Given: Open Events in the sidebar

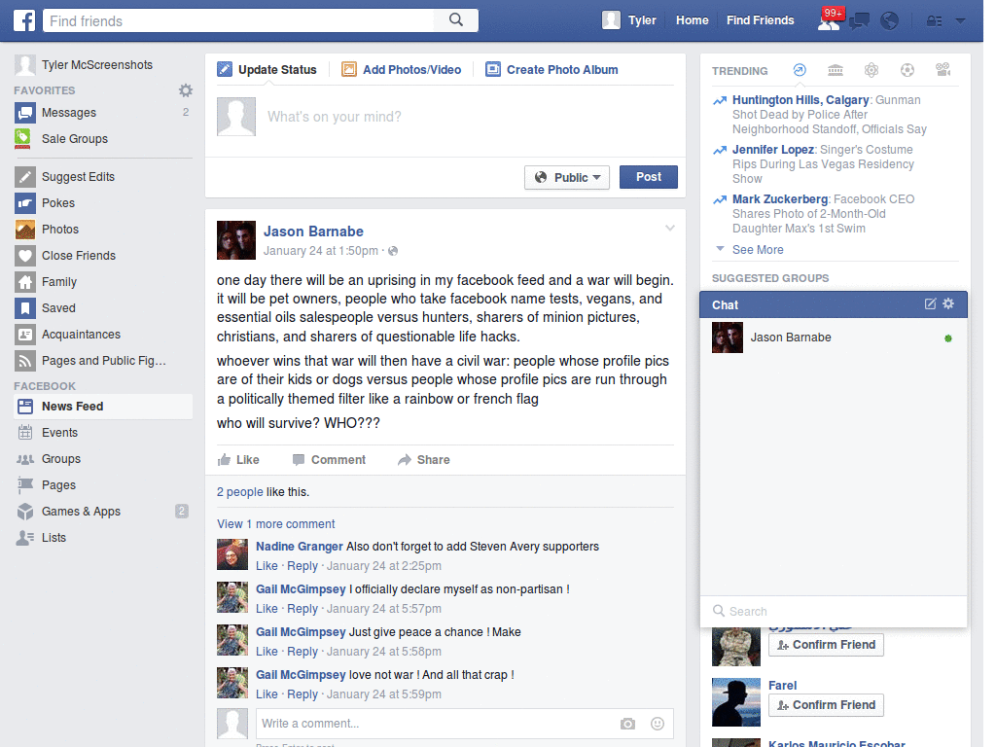Looking at the screenshot, I should point(103,433).
